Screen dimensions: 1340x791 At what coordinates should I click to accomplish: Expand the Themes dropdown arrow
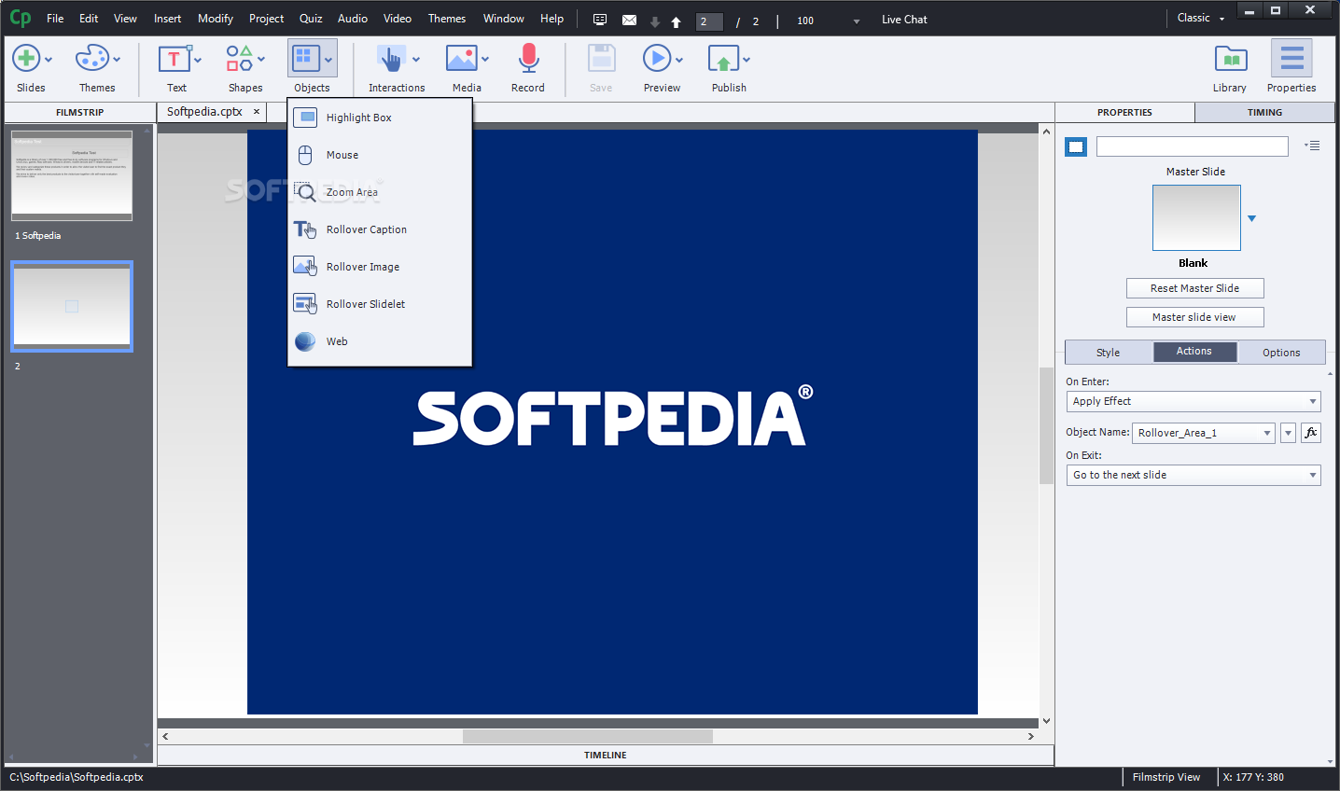click(x=117, y=60)
